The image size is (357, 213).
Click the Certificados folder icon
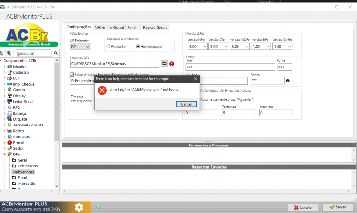pos(14,166)
